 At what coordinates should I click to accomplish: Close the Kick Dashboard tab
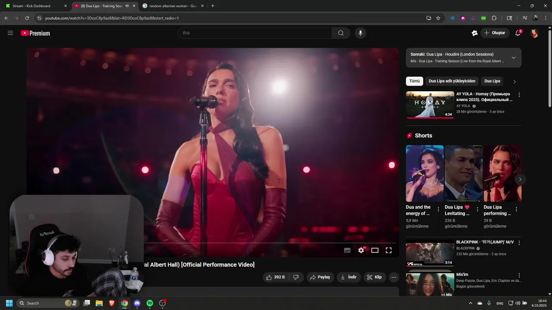(66, 6)
